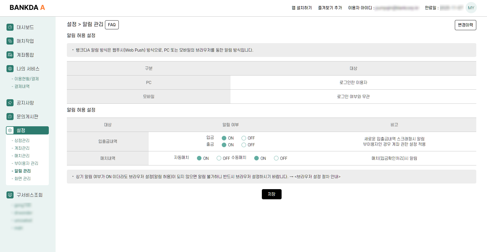The image size is (487, 252).
Task: Open the 구서비스조회 sidebar icon
Action: pos(10,195)
